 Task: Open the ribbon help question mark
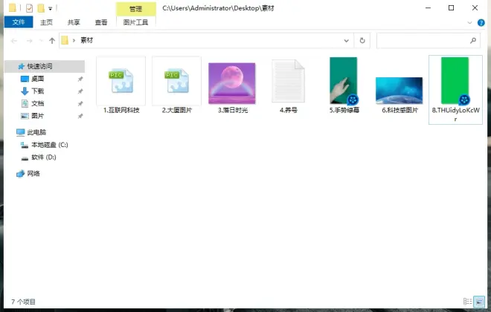(482, 22)
